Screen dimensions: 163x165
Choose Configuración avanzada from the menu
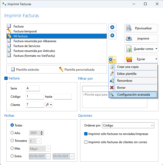point(133,95)
